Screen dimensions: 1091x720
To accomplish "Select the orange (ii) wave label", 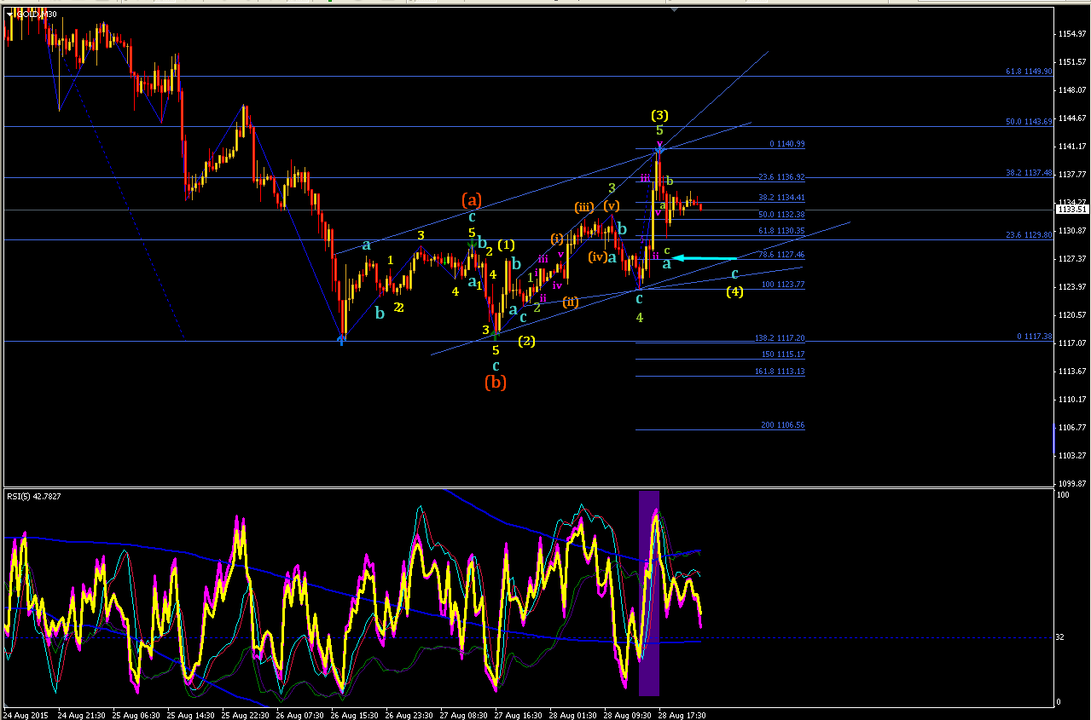I will pyautogui.click(x=571, y=302).
